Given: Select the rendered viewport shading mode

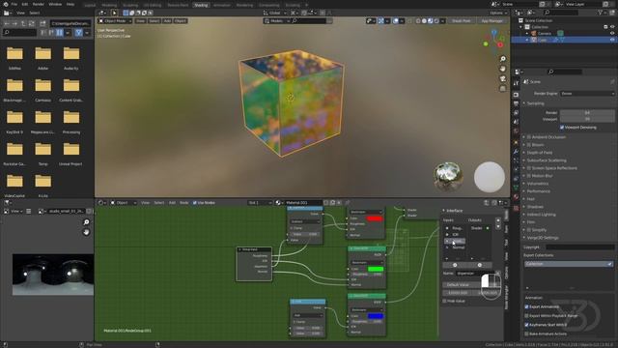Looking at the screenshot, I should (x=436, y=21).
